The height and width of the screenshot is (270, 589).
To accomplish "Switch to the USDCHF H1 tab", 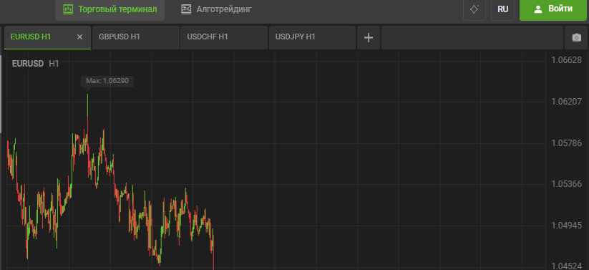I will pos(224,38).
